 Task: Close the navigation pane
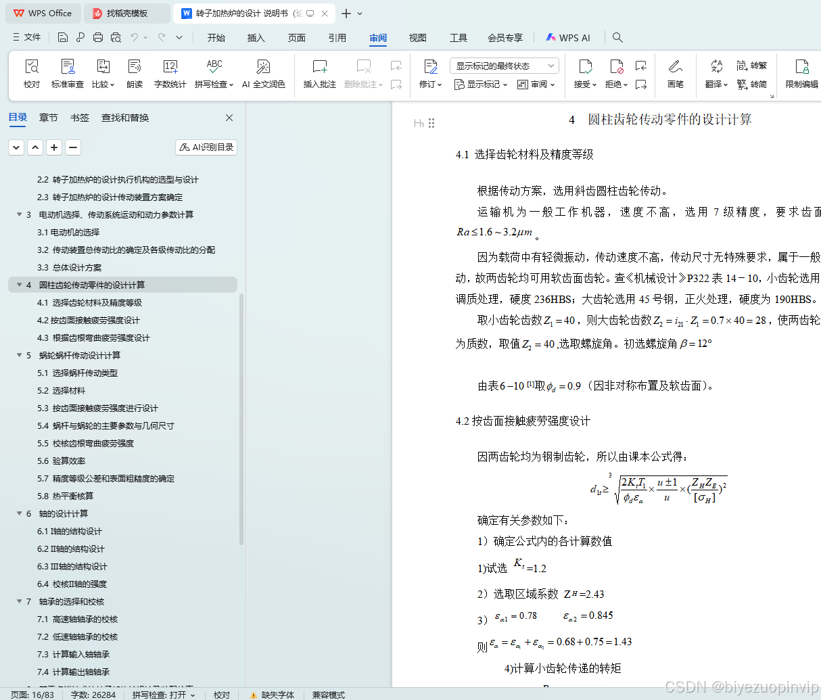[229, 118]
